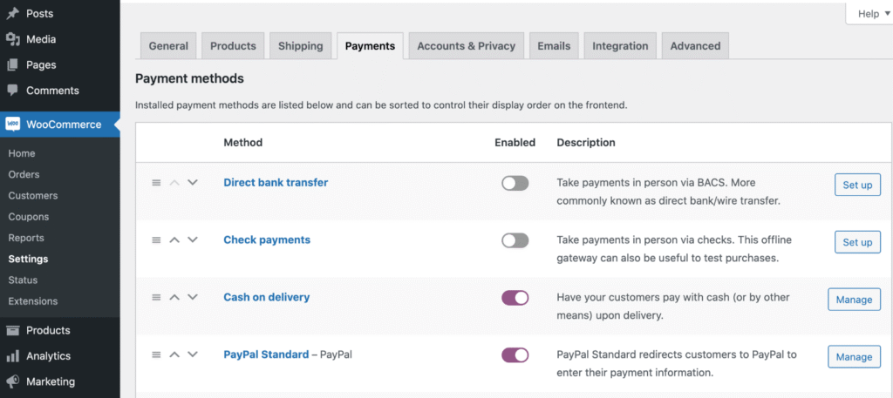
Task: Click the Media icon in sidebar
Action: tap(13, 39)
